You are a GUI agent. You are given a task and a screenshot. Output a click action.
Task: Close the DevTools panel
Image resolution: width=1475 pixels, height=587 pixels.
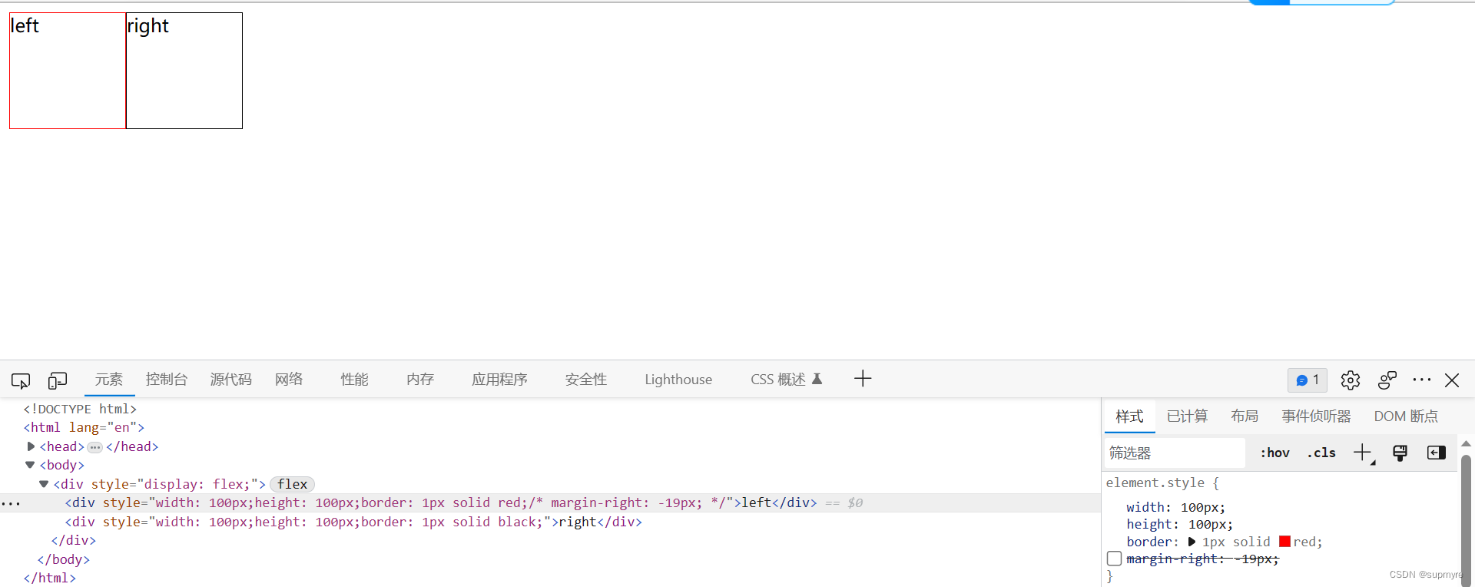(1452, 380)
